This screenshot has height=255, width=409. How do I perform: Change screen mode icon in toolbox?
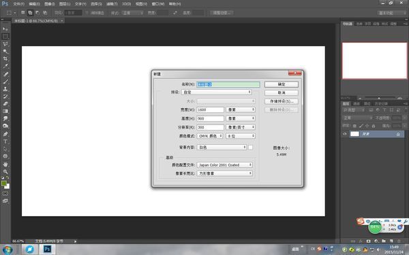5,201
